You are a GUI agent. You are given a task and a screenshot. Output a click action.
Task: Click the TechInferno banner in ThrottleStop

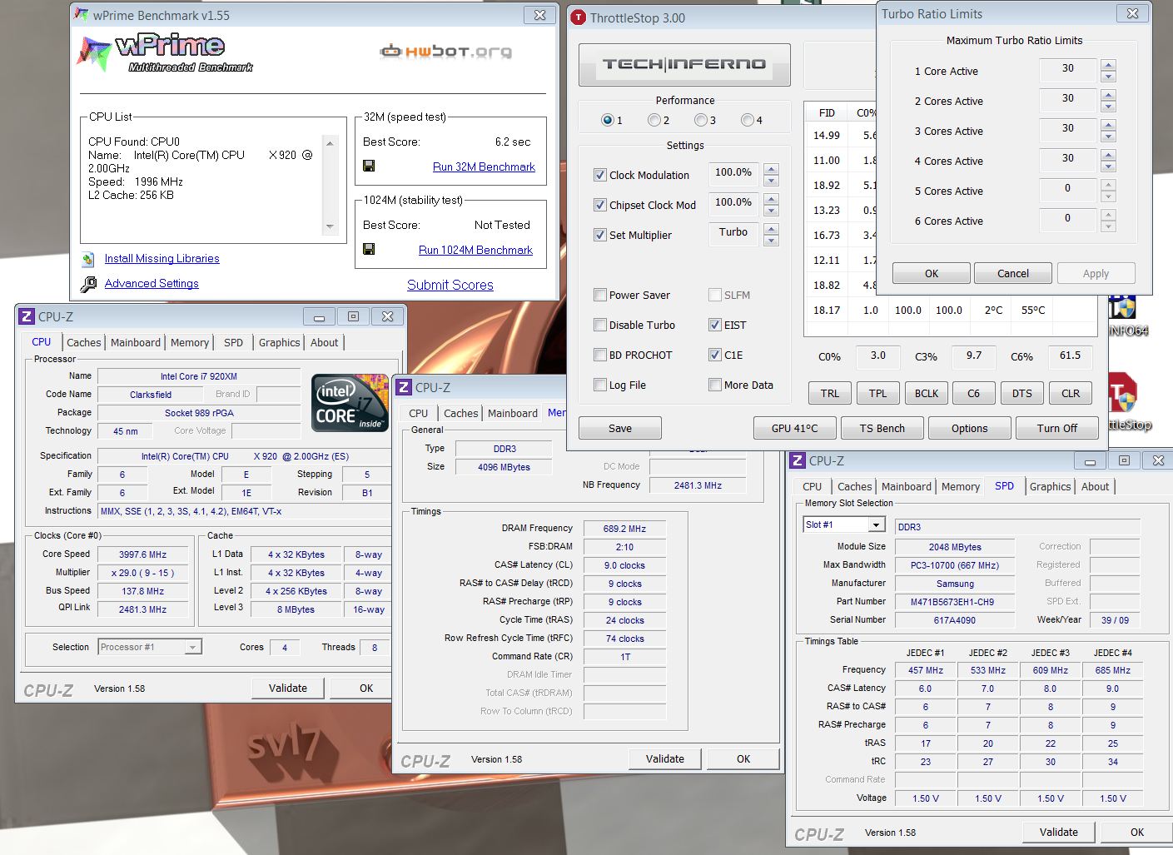pos(684,64)
